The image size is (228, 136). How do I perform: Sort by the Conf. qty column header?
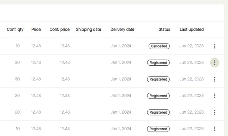(x=15, y=30)
